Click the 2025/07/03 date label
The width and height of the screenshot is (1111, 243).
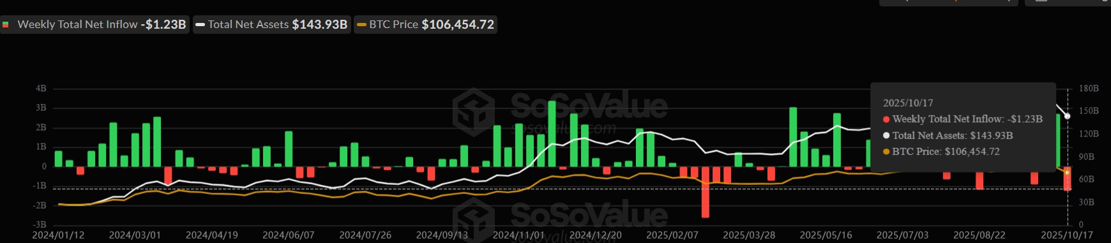click(903, 235)
